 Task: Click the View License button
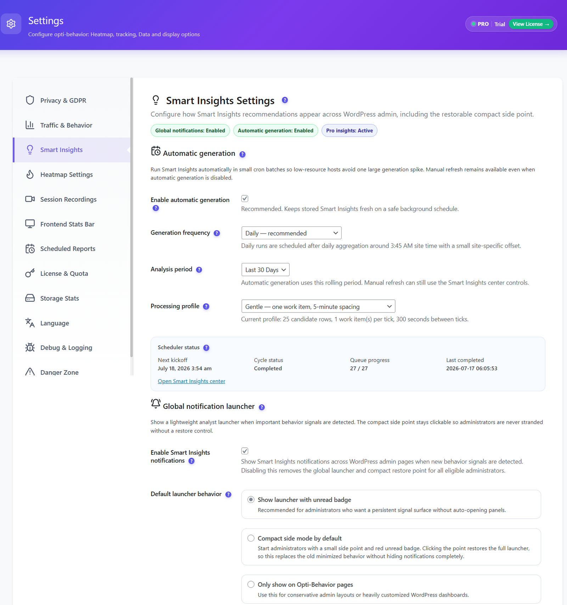pos(531,24)
